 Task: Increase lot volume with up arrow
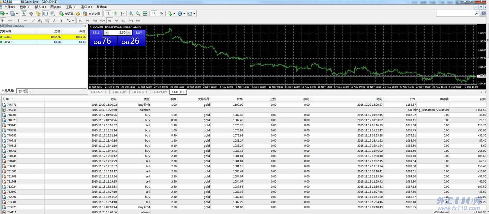click(129, 33)
